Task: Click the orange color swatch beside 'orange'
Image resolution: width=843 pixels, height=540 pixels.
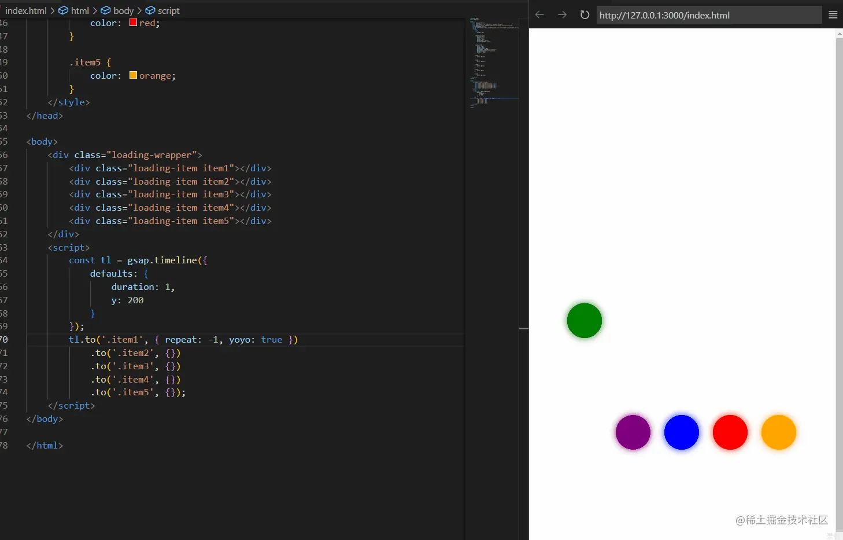Action: [x=133, y=75]
